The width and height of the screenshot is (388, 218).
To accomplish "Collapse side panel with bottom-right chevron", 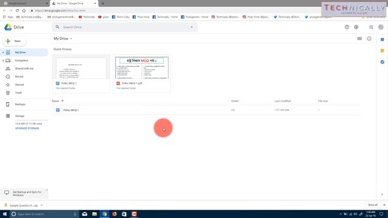I will point(382,194).
